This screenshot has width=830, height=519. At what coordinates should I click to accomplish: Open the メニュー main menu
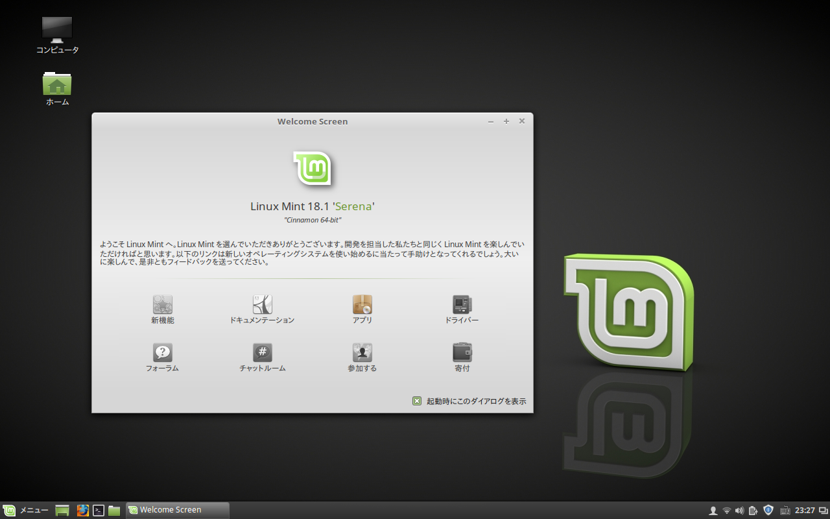coord(26,511)
